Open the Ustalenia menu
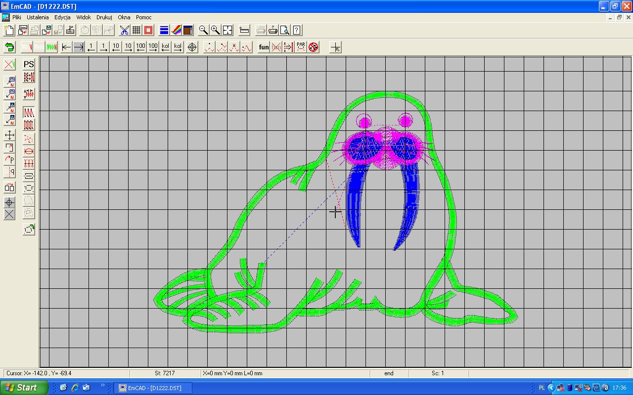 point(38,17)
